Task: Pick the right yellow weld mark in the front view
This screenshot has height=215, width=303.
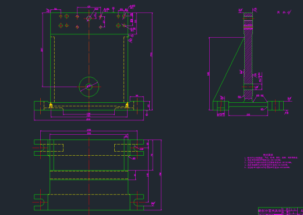Action: (127, 106)
